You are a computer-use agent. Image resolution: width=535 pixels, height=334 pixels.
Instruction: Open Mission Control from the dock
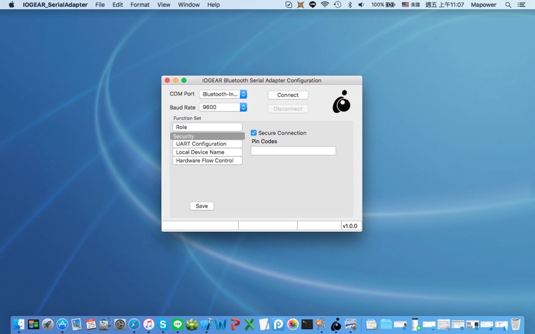pyautogui.click(x=33, y=324)
